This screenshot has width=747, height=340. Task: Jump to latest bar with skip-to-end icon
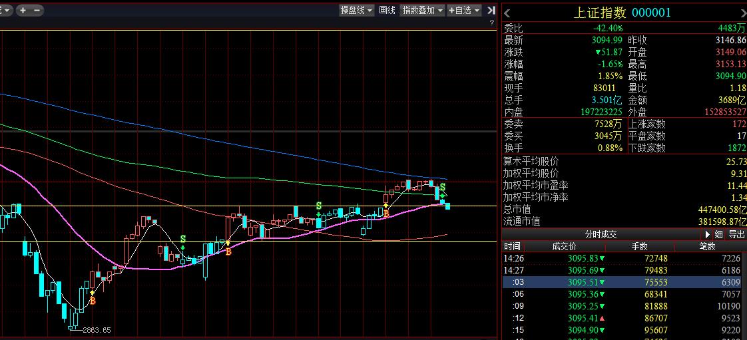(491, 10)
